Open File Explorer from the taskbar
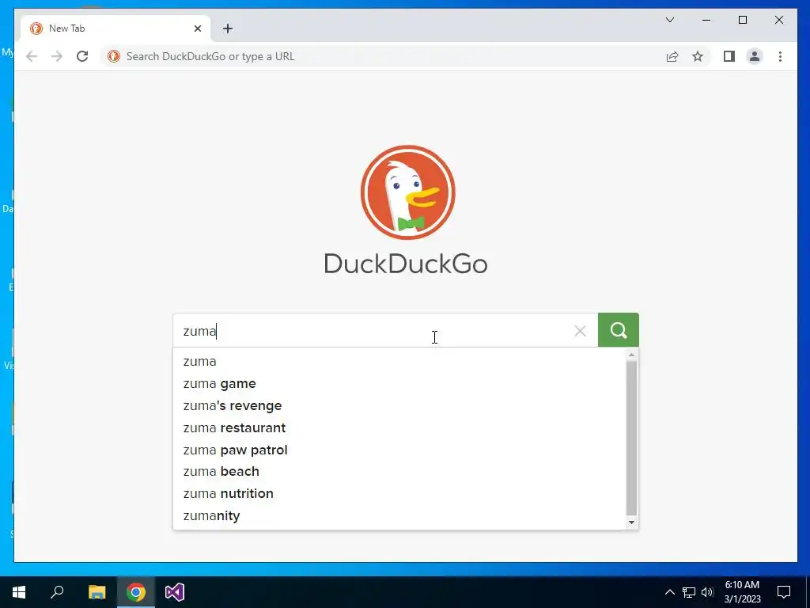The image size is (810, 608). click(x=97, y=592)
